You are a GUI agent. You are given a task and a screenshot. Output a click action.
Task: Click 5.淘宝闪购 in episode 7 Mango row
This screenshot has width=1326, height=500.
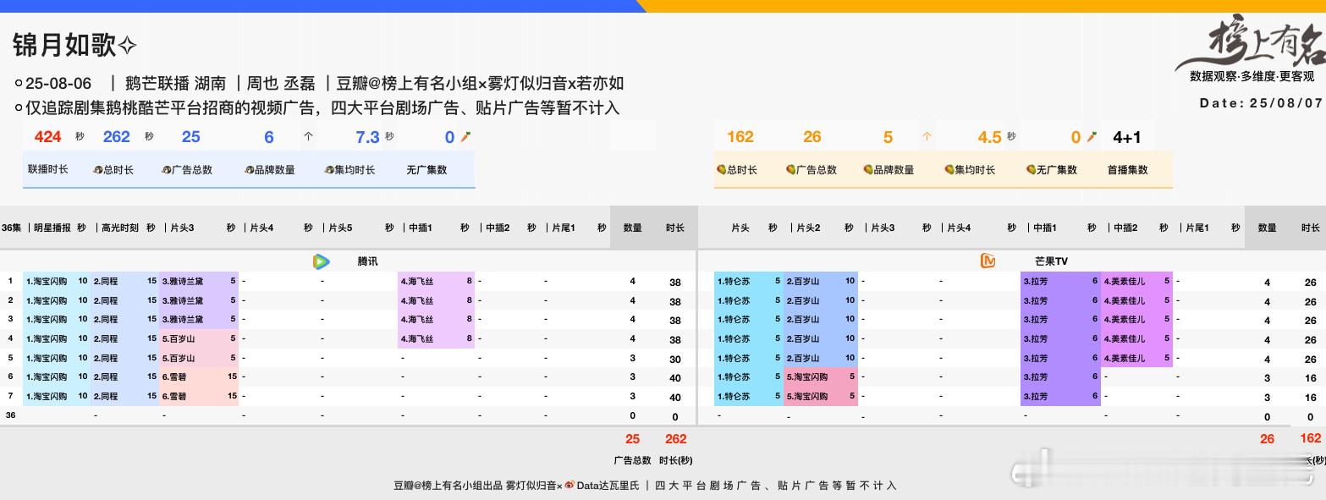pyautogui.click(x=807, y=396)
